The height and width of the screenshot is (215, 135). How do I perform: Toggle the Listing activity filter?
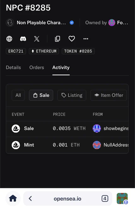[72, 95]
